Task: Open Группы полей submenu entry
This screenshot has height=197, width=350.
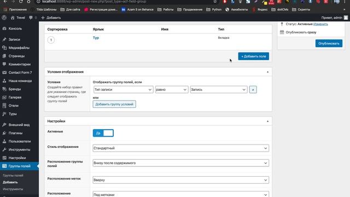Action: point(13,175)
